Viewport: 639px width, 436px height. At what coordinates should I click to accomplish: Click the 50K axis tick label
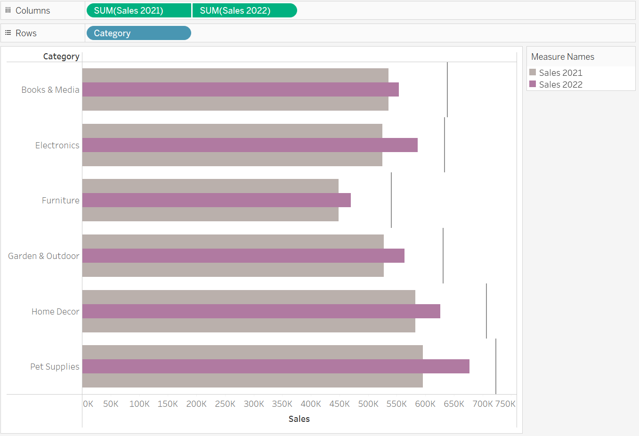coord(111,404)
